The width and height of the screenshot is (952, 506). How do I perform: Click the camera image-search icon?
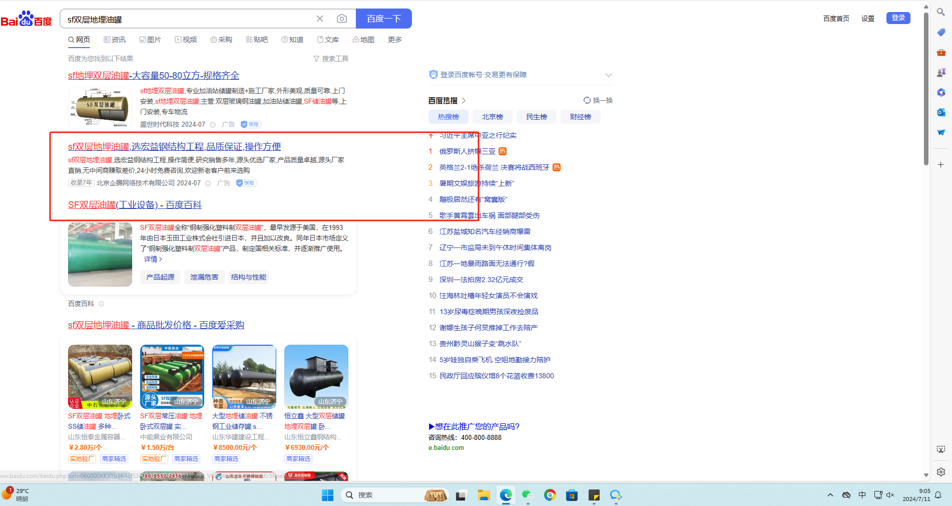(x=342, y=19)
